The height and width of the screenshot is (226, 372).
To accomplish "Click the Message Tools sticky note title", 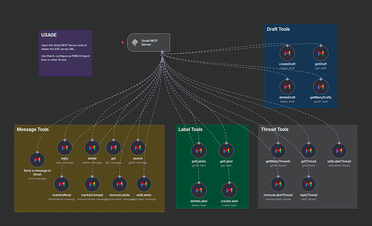I will point(33,129).
